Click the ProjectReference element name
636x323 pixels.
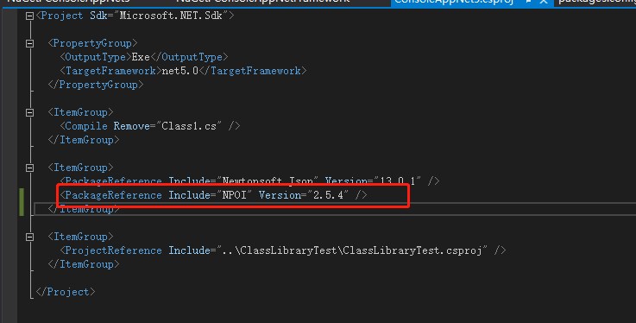point(114,250)
